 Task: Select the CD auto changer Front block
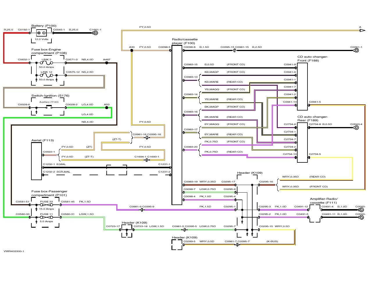click(302, 86)
